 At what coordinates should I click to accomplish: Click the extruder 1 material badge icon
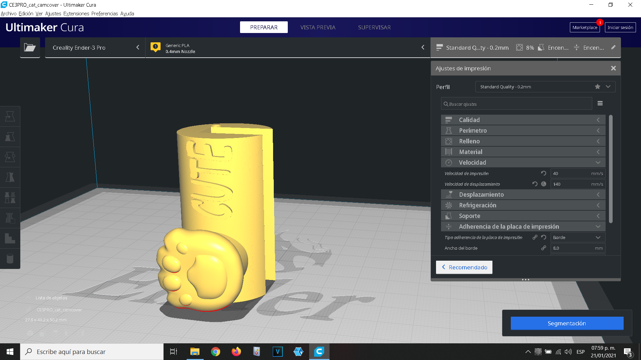(156, 47)
